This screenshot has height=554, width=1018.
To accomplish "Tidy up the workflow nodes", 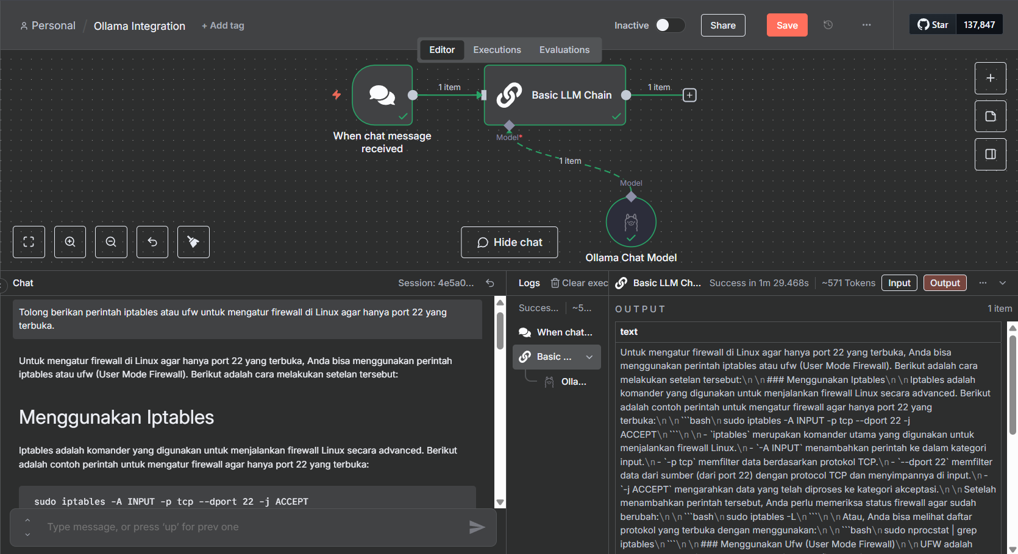I will [193, 242].
